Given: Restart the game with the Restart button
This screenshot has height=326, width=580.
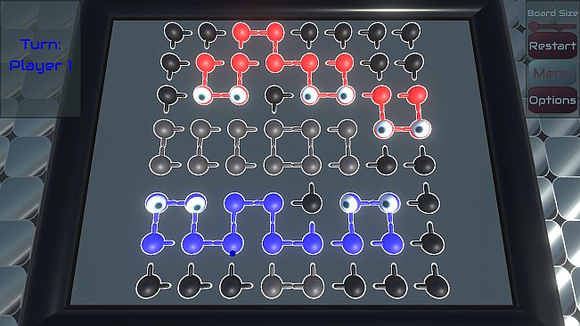Looking at the screenshot, I should [552, 45].
